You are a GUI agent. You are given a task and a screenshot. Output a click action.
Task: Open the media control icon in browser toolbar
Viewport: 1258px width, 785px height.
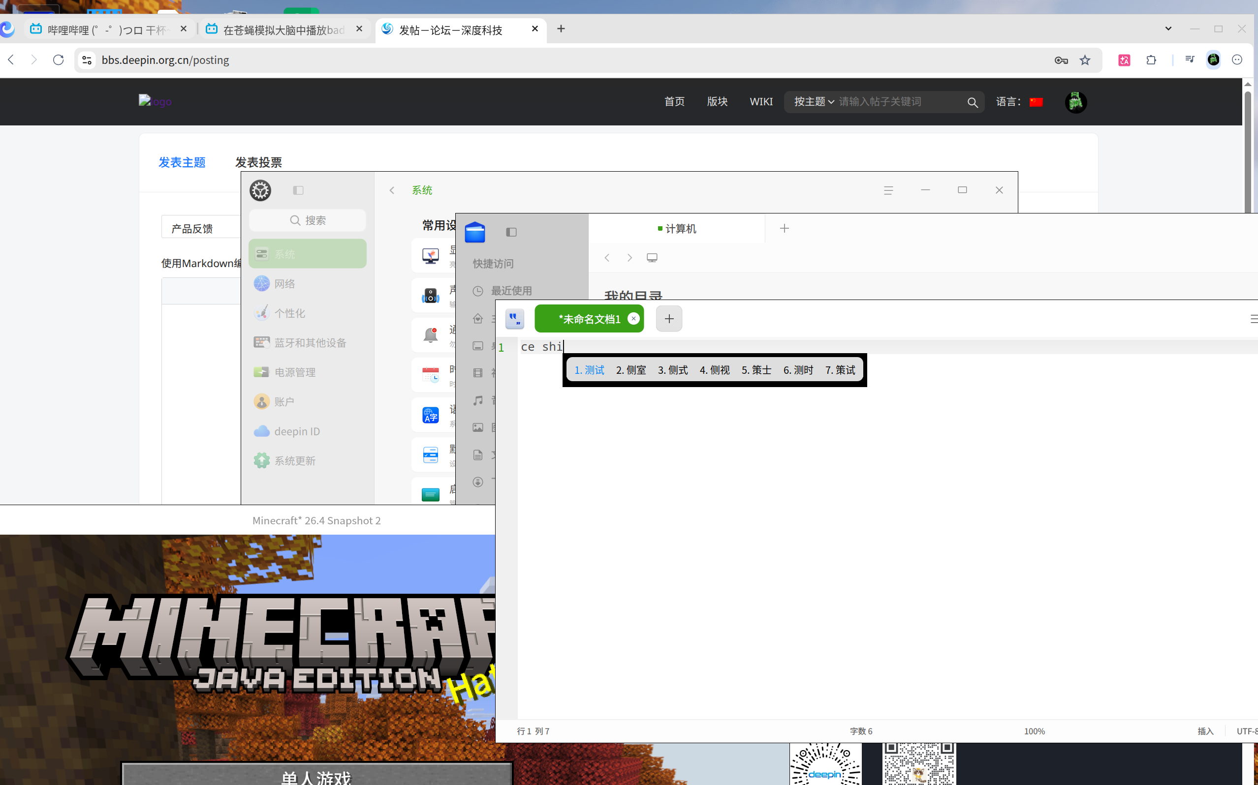click(1190, 60)
